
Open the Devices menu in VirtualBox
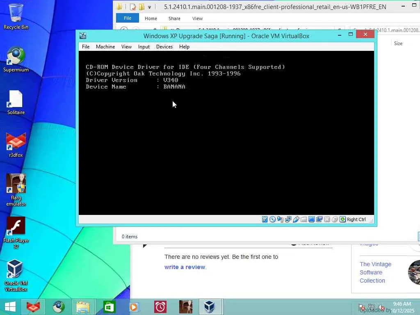tap(164, 47)
